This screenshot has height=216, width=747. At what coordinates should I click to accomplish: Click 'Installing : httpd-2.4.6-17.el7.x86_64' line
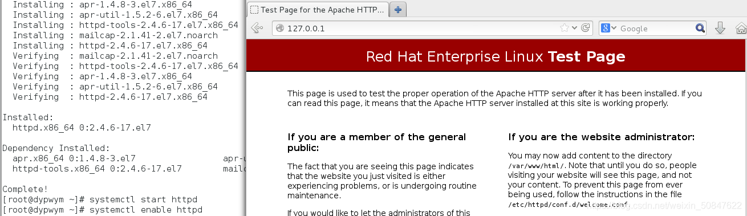coord(110,46)
